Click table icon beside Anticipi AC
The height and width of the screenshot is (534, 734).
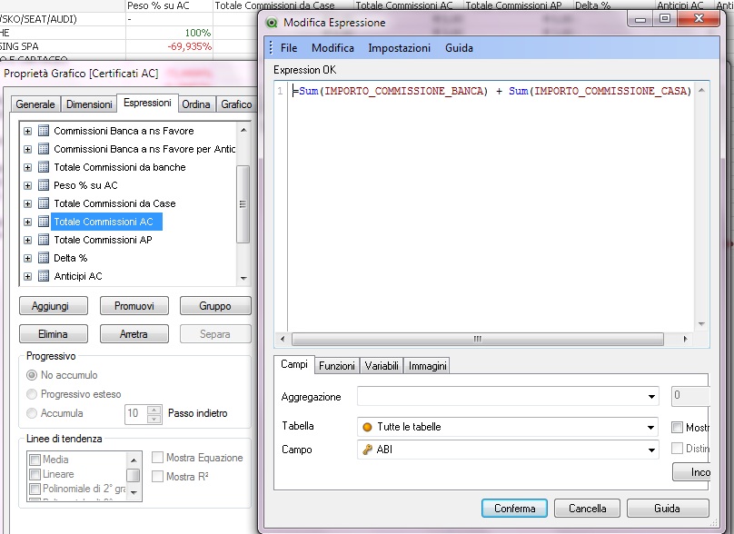coord(43,276)
